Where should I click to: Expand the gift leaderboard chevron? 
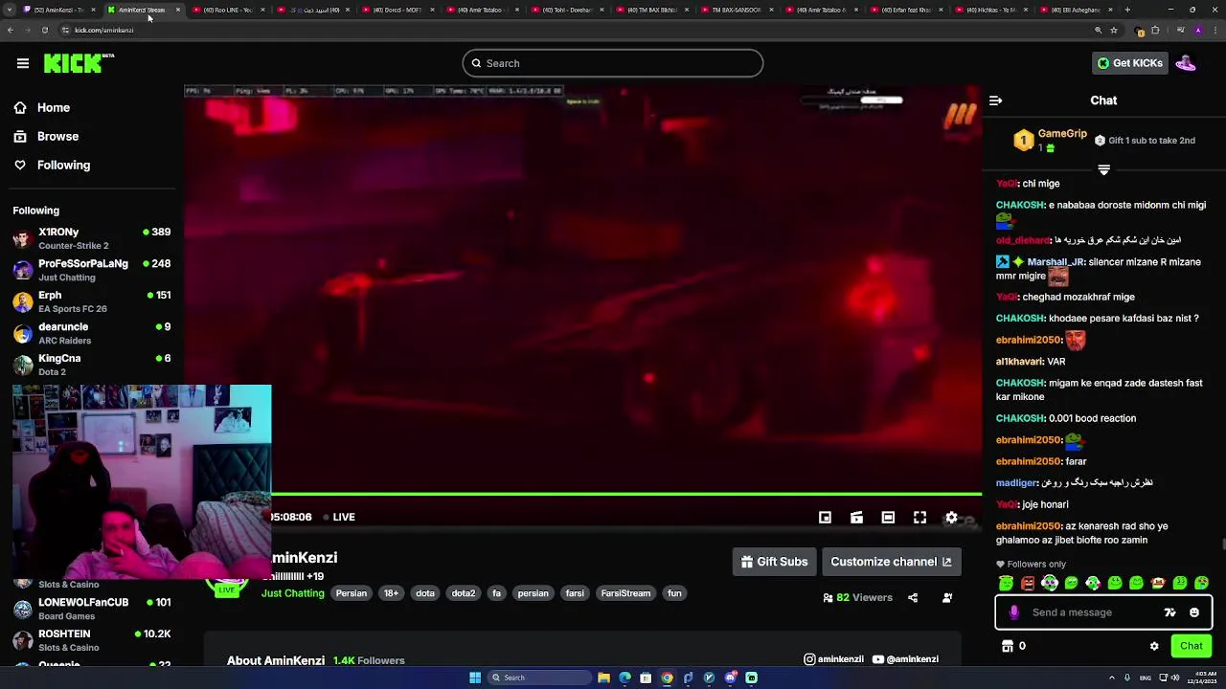[x=1103, y=170]
